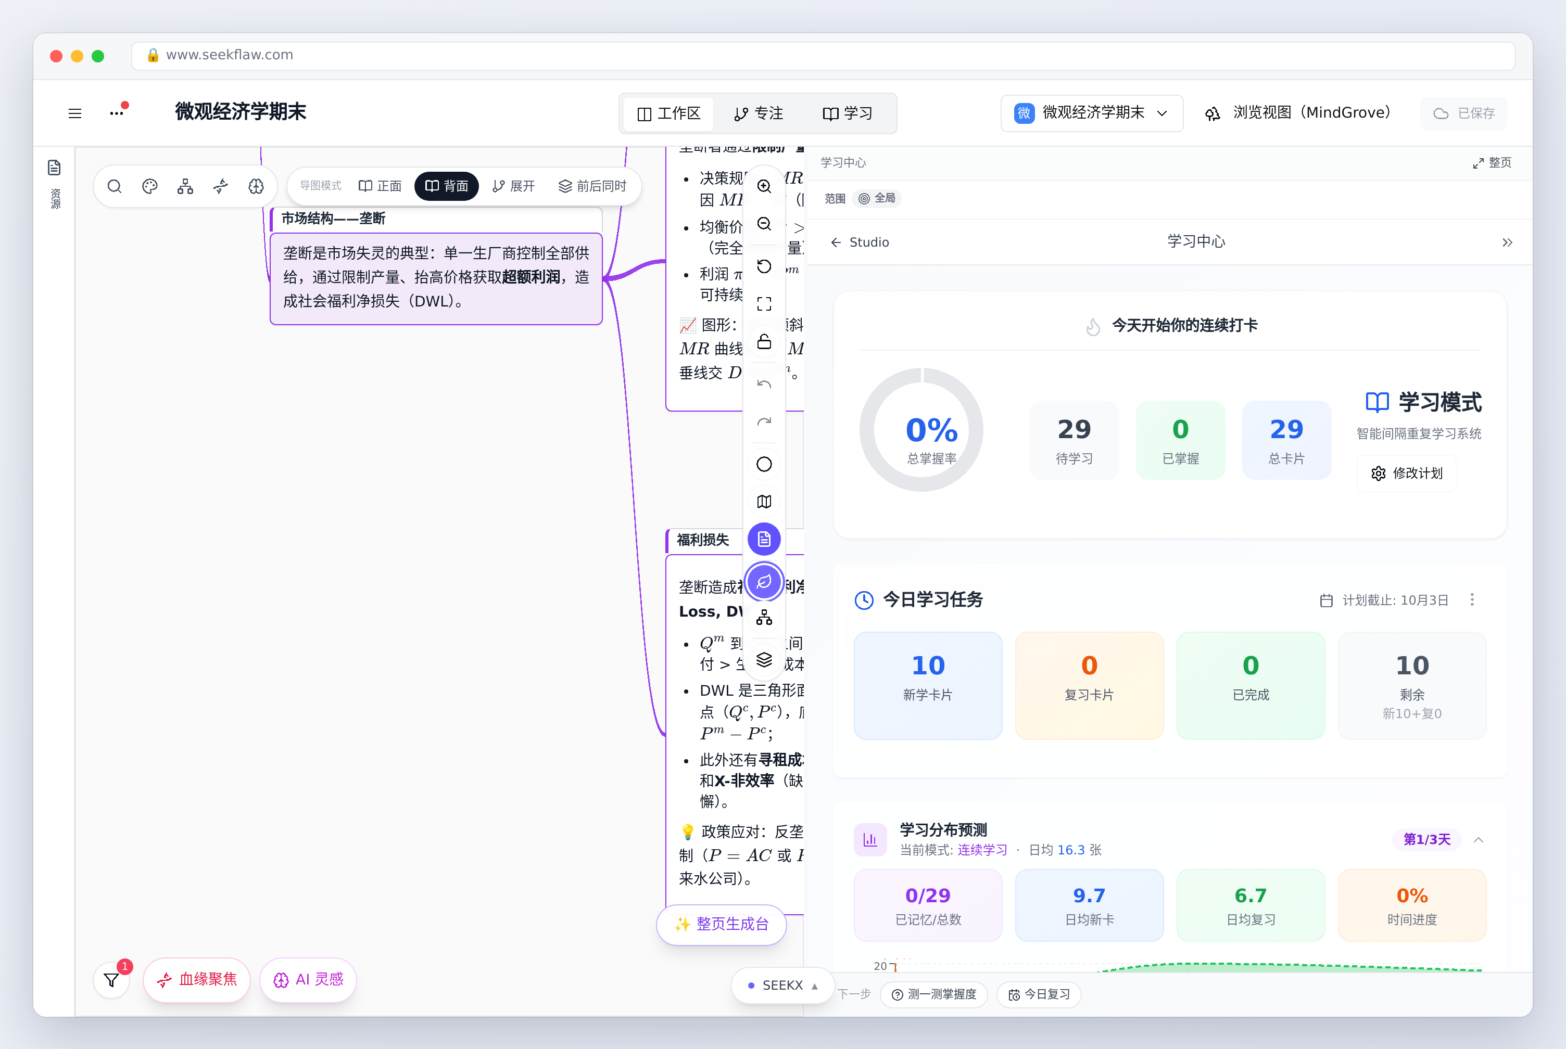This screenshot has height=1049, width=1566.
Task: Switch to 正面 card side
Action: click(380, 186)
